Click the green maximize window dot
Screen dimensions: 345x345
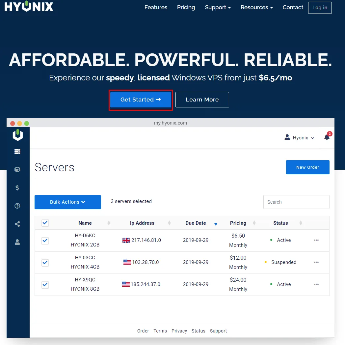click(x=27, y=124)
